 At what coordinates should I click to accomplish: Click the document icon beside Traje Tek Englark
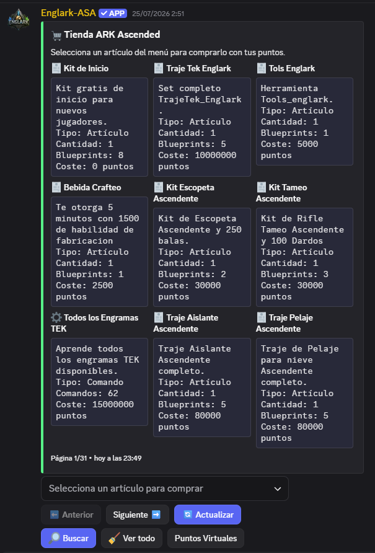[159, 68]
